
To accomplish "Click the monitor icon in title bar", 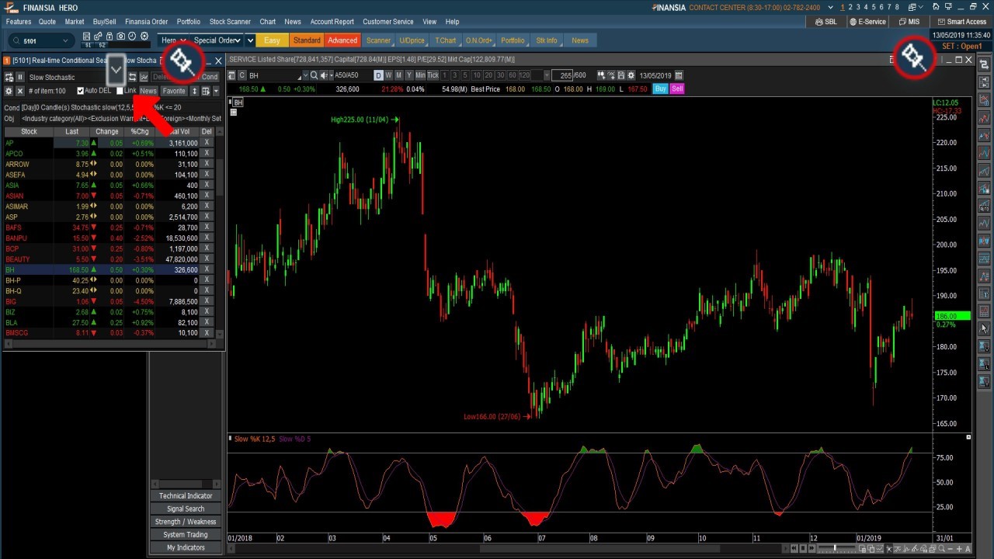I will coord(948,7).
